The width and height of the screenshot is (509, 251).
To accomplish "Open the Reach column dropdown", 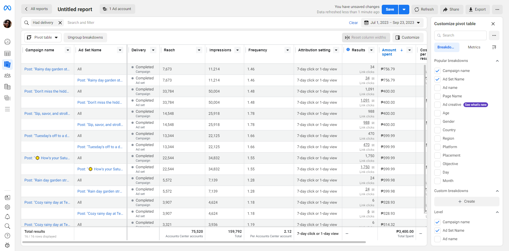I will pyautogui.click(x=199, y=50).
